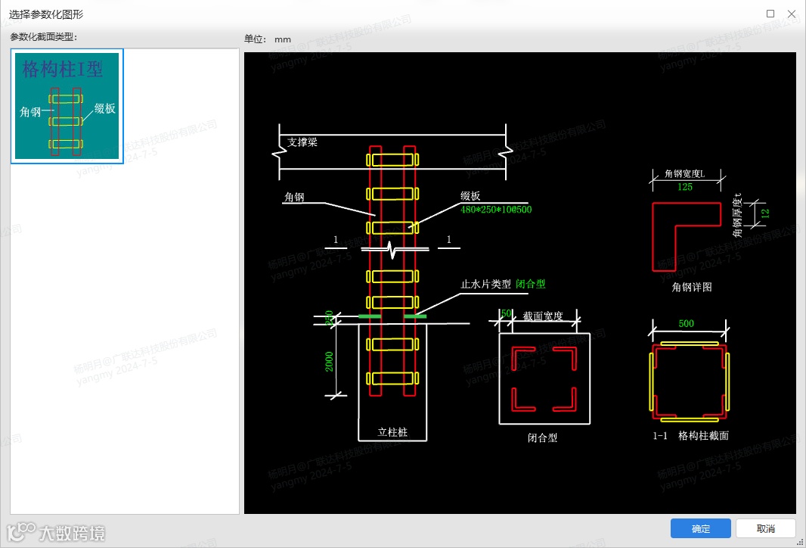This screenshot has width=806, height=548.
Task: Click the 角钢详图 caption
Action: pyautogui.click(x=692, y=287)
